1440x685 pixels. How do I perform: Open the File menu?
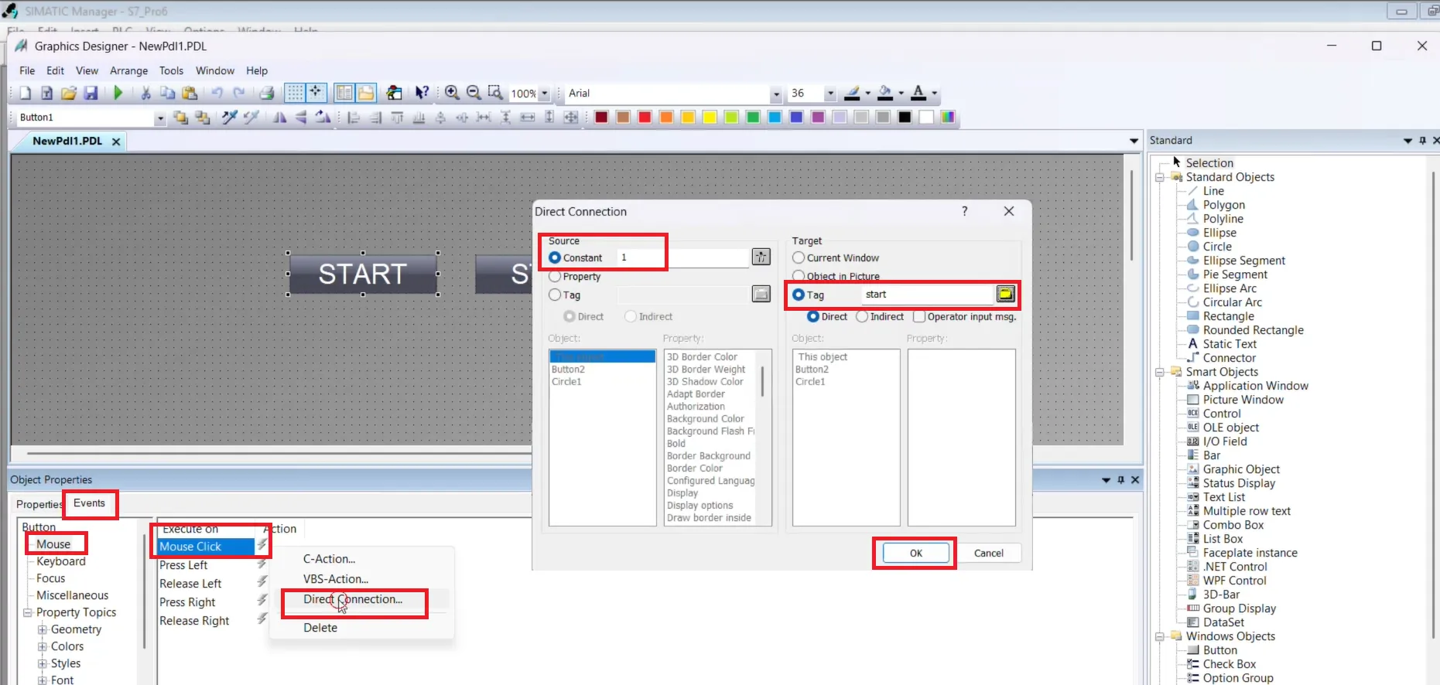(x=27, y=70)
